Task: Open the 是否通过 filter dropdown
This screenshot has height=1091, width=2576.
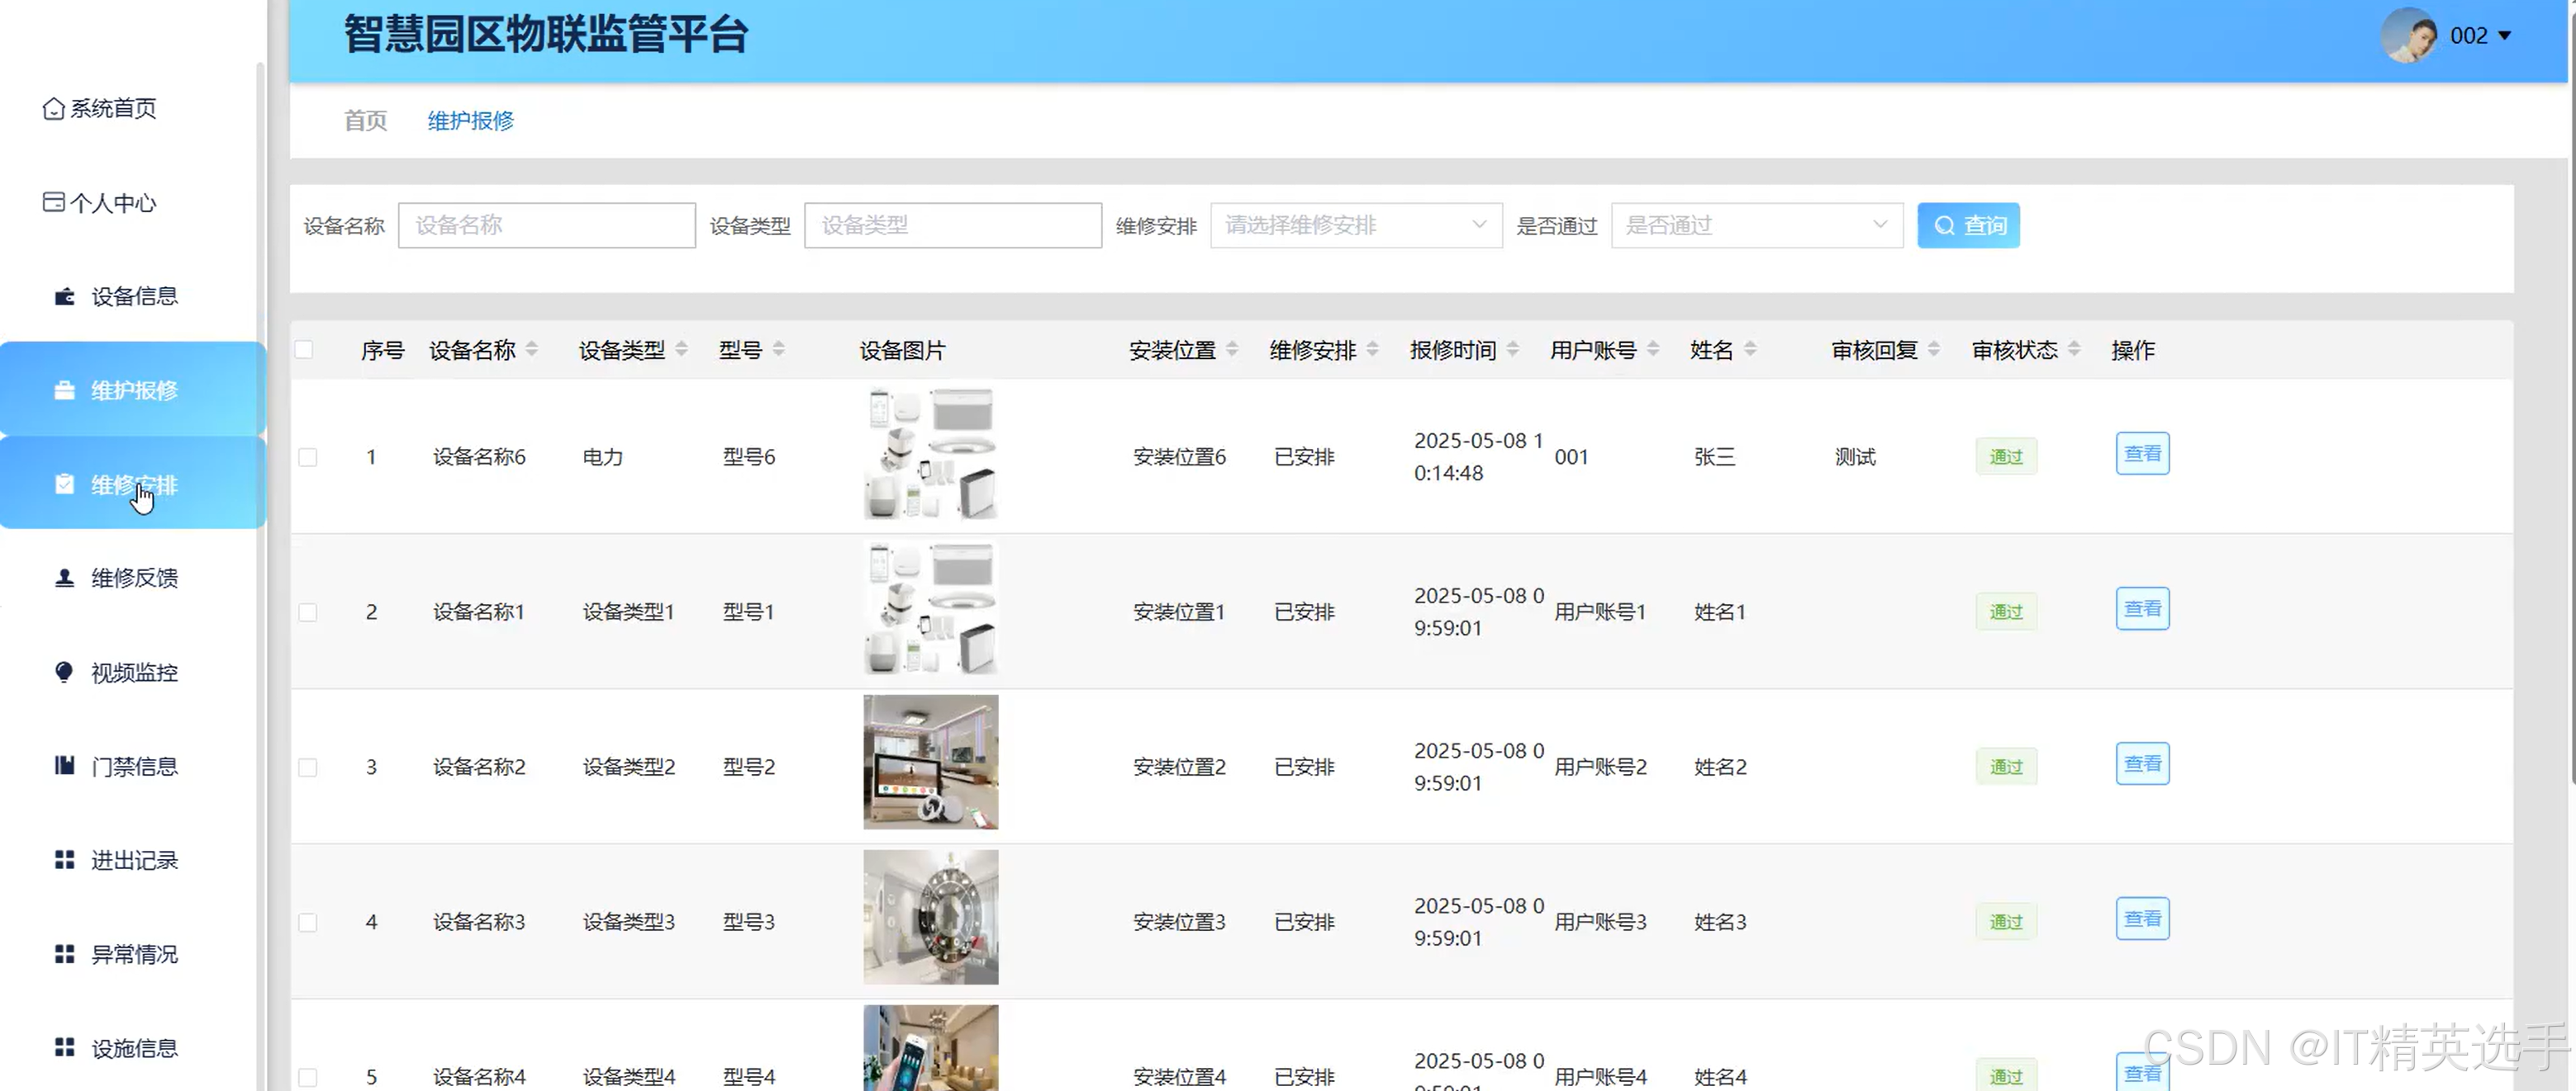Action: click(1757, 226)
